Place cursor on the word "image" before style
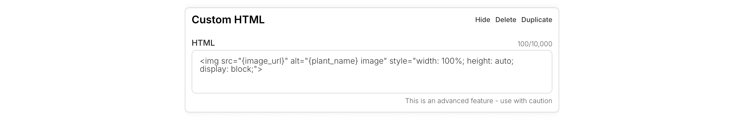The width and height of the screenshot is (744, 123). (372, 61)
